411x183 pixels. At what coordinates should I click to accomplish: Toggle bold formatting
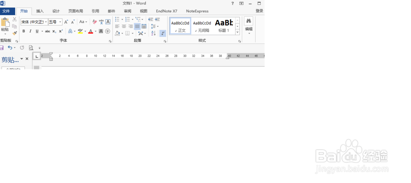pos(23,31)
